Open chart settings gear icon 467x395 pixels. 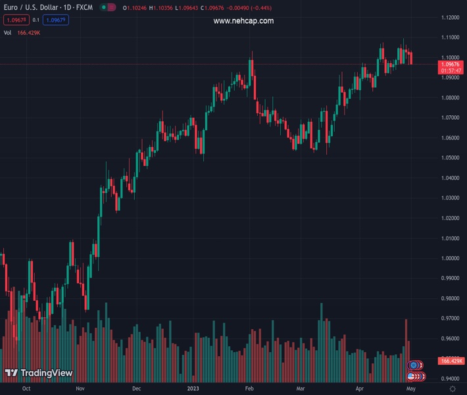(x=452, y=389)
